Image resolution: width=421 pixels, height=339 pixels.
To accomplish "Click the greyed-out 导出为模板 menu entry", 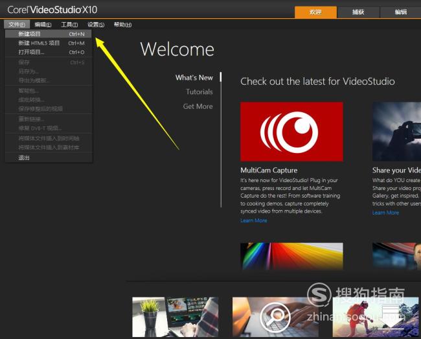I will pyautogui.click(x=49, y=80).
